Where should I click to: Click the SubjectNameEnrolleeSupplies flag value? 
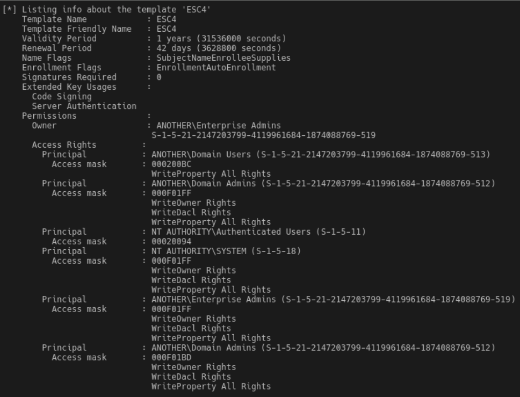(x=223, y=58)
